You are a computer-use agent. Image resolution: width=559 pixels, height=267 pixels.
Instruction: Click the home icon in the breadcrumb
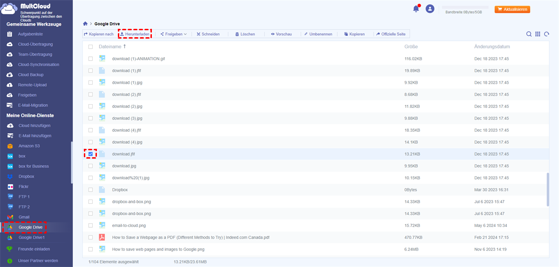pos(85,23)
